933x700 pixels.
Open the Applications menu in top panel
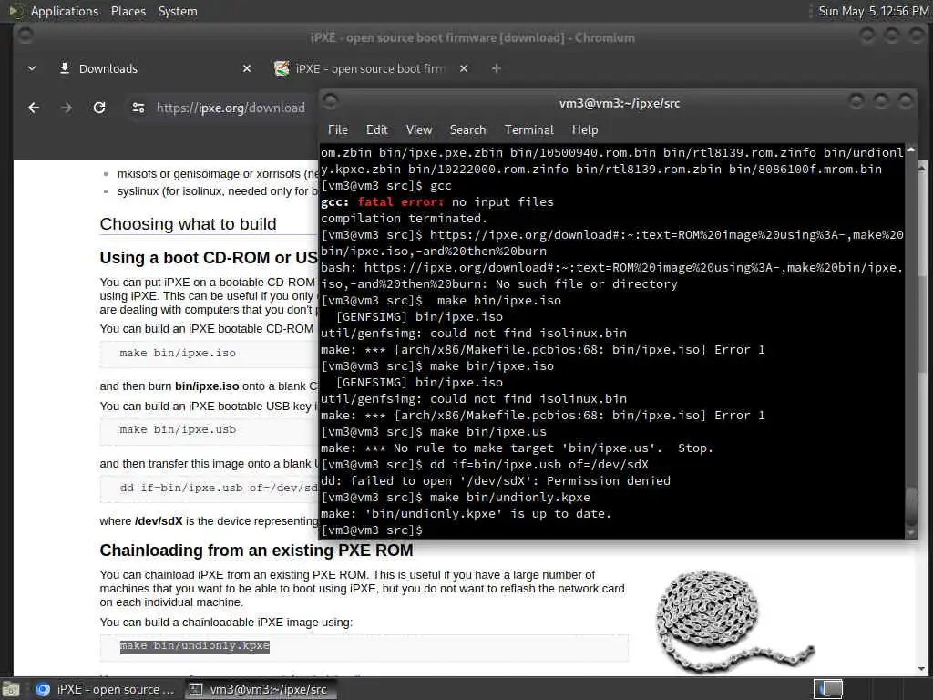pos(65,11)
